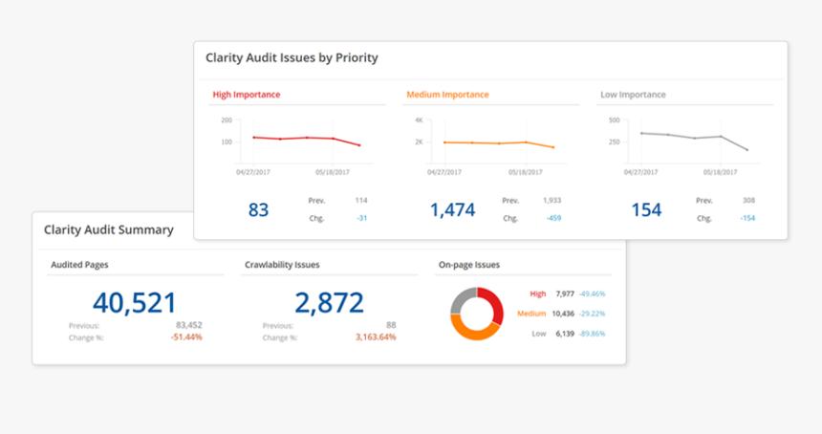The image size is (822, 434).
Task: Click the previous value 308
Action: click(748, 200)
